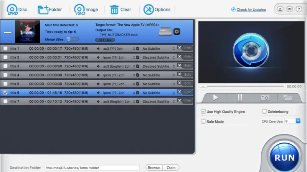This screenshot has height=172, width=307.
Task: Enable the Safe Mode checkbox
Action: click(203, 121)
